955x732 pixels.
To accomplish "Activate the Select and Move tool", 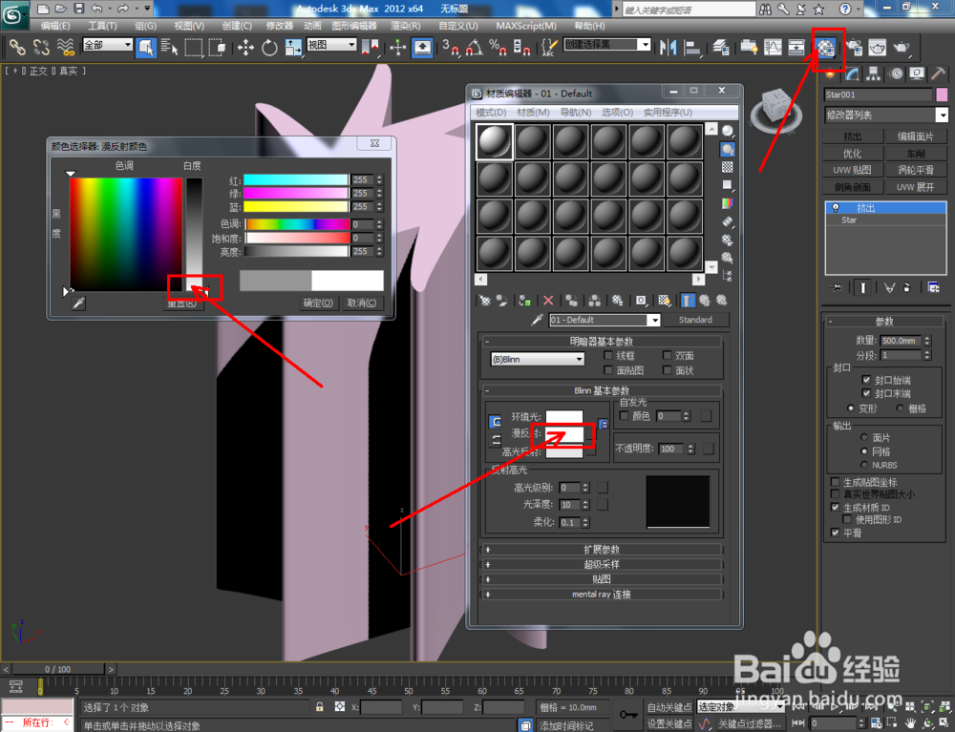I will coord(244,48).
